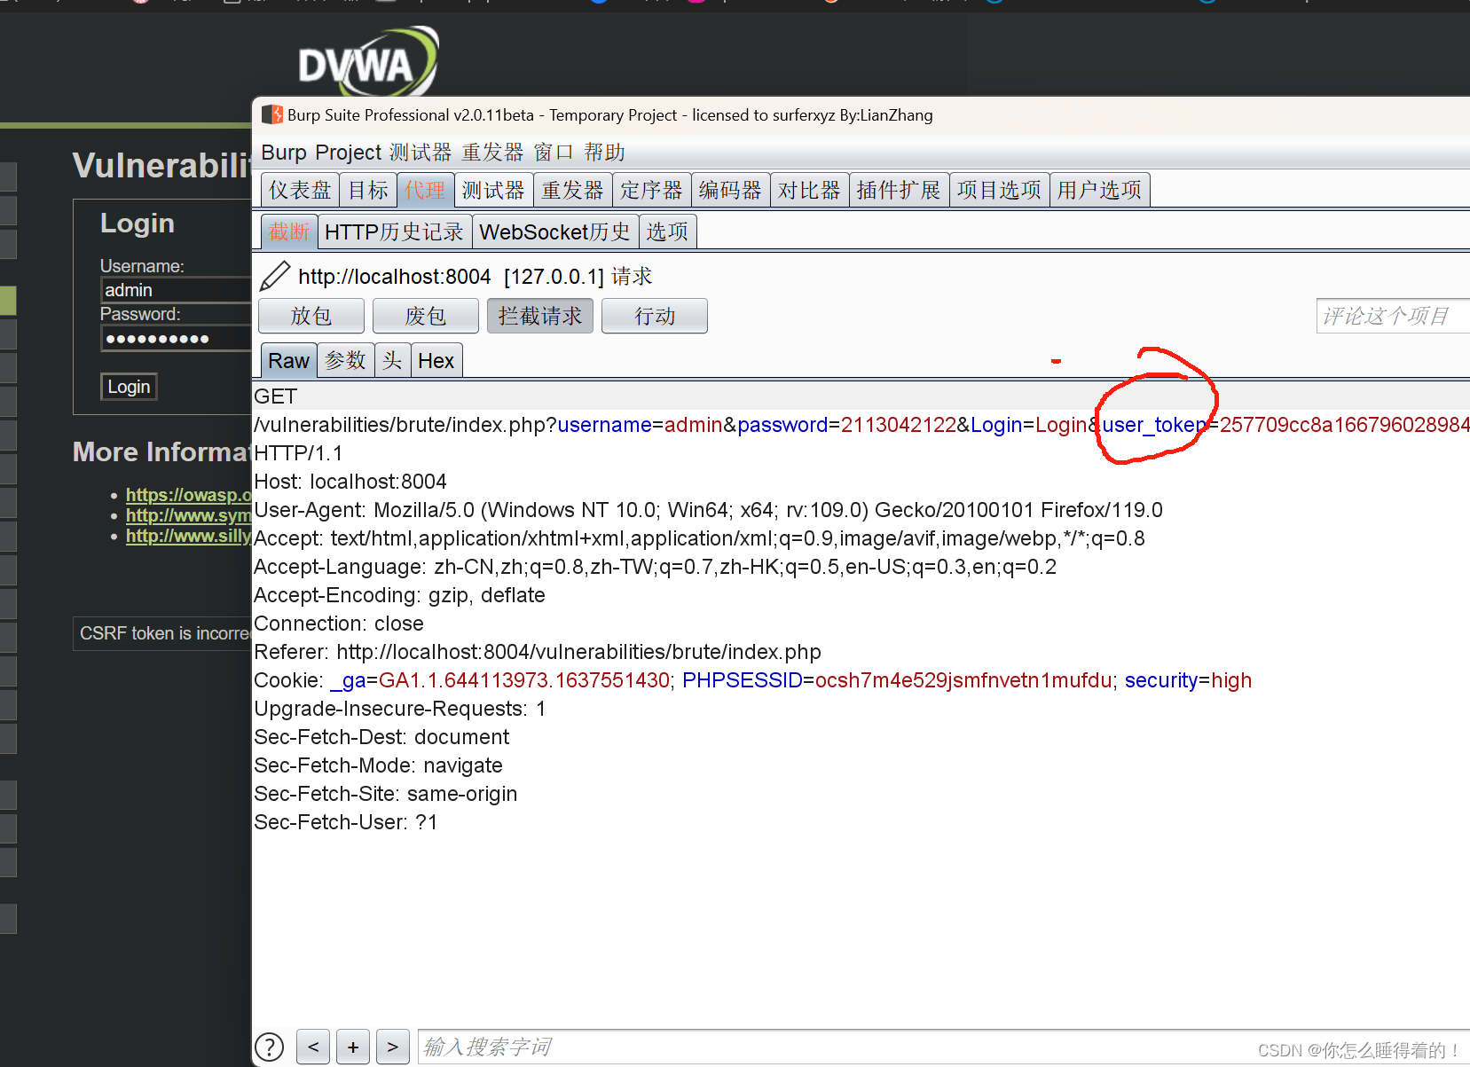The width and height of the screenshot is (1470, 1067).
Task: Switch to the 头 headers view tab
Action: [392, 360]
